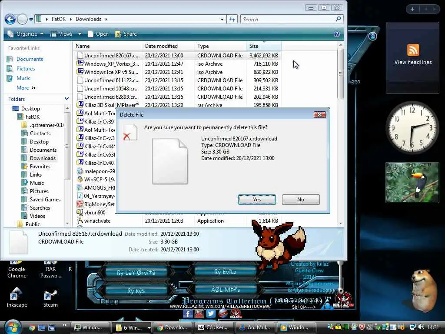Refresh the Downloads folder view
This screenshot has width=445, height=334.
click(232, 19)
